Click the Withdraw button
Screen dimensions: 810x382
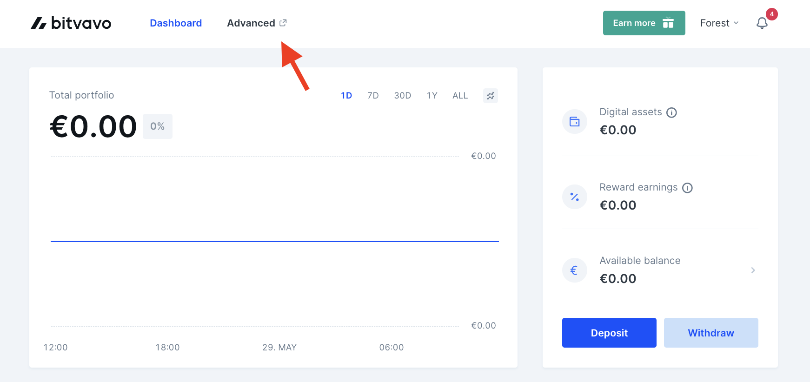tap(711, 333)
